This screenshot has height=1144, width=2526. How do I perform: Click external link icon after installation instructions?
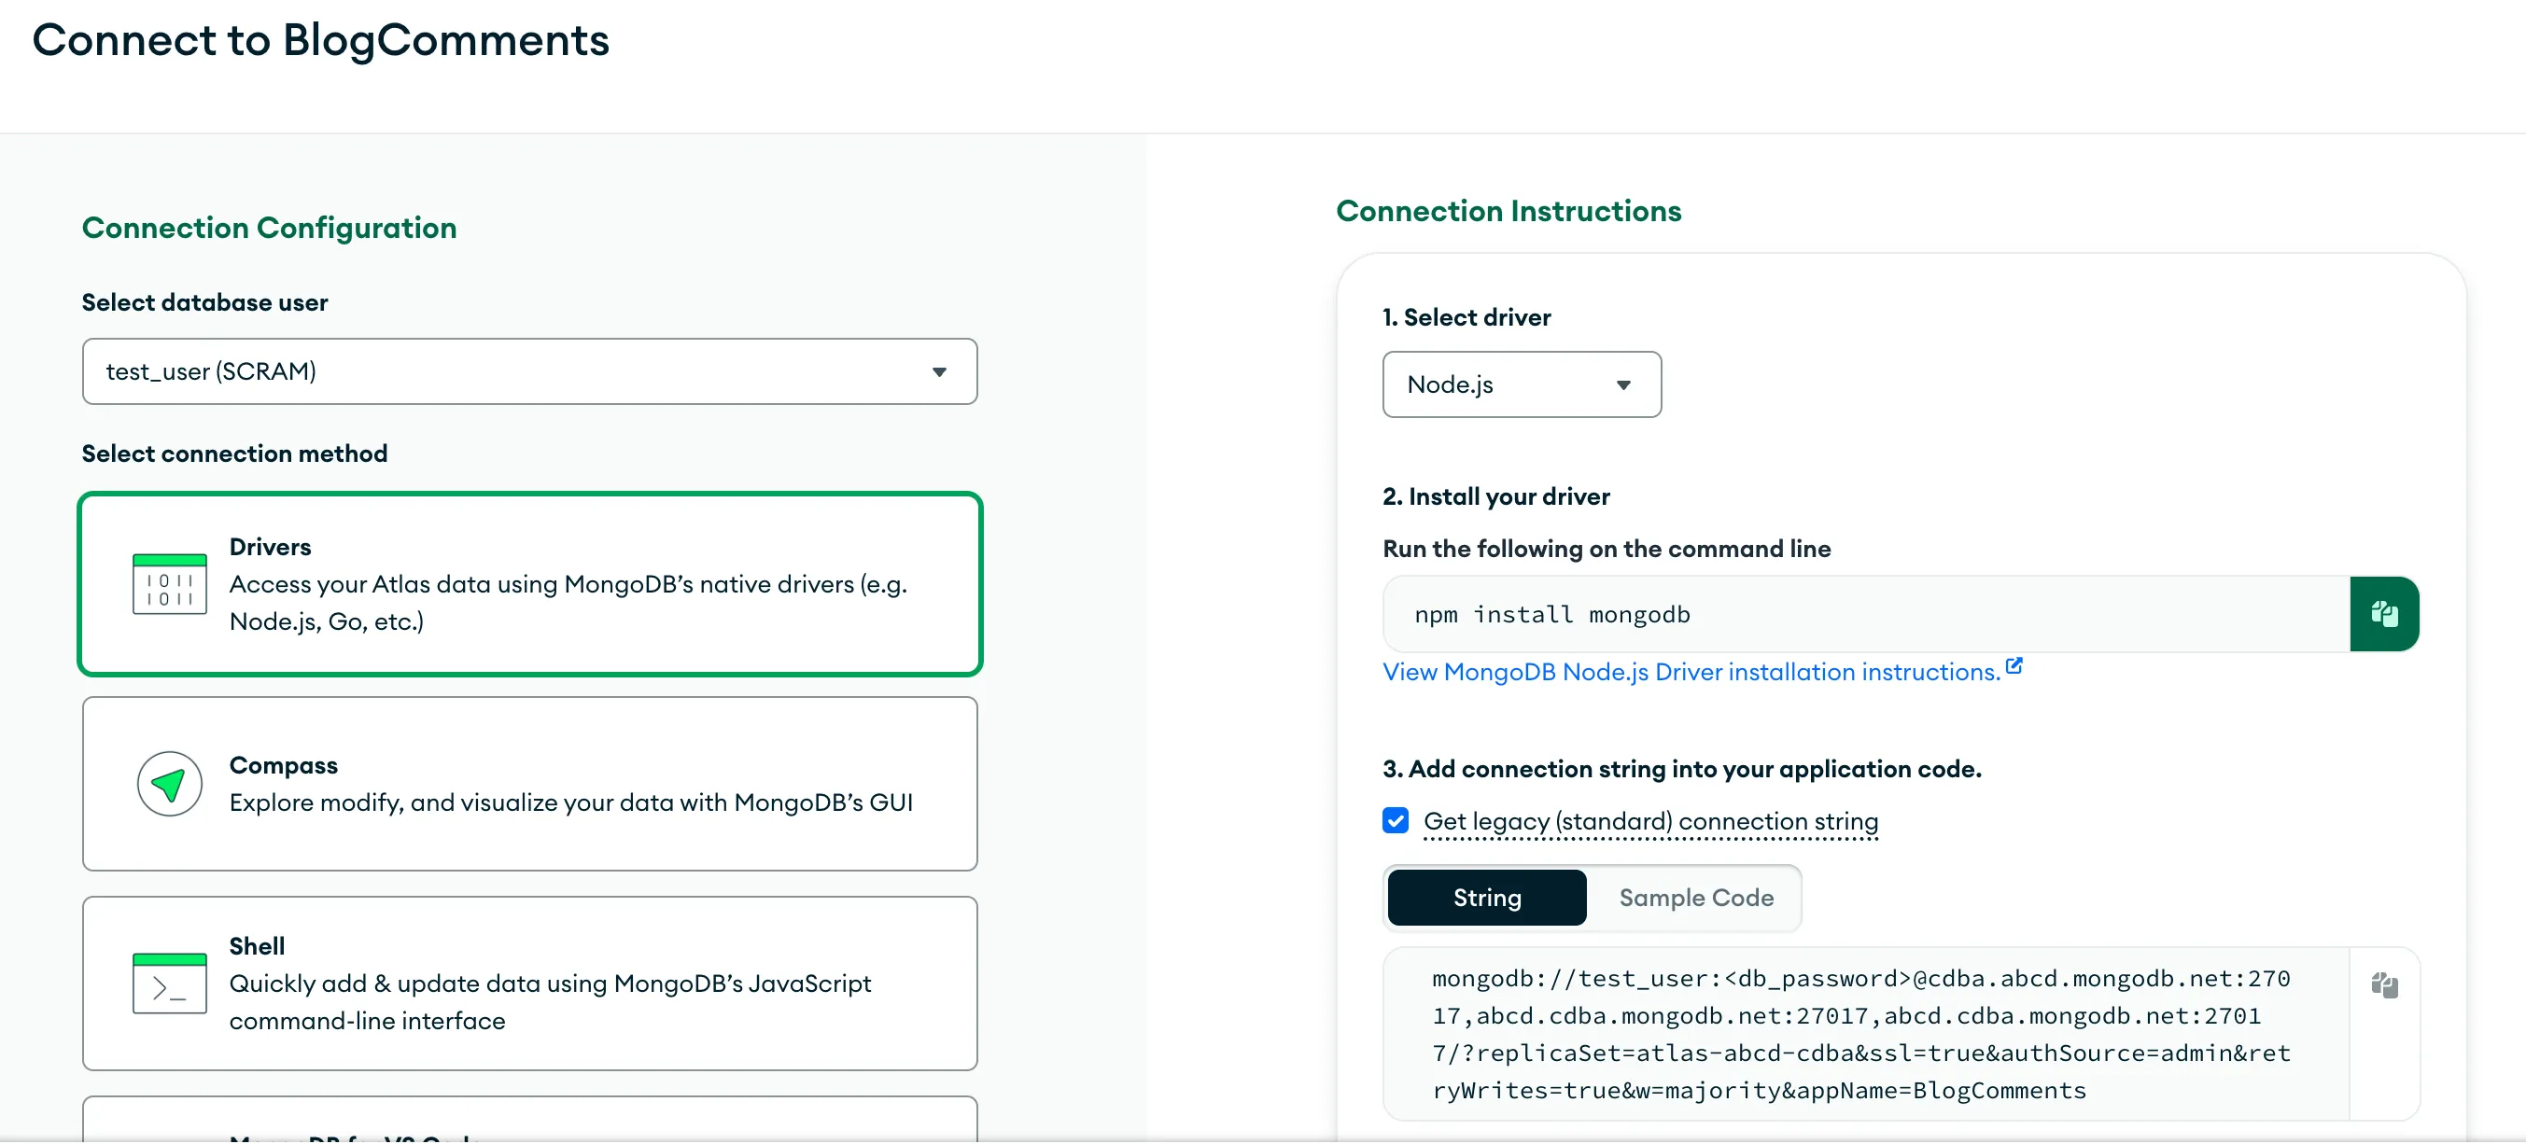2014,667
